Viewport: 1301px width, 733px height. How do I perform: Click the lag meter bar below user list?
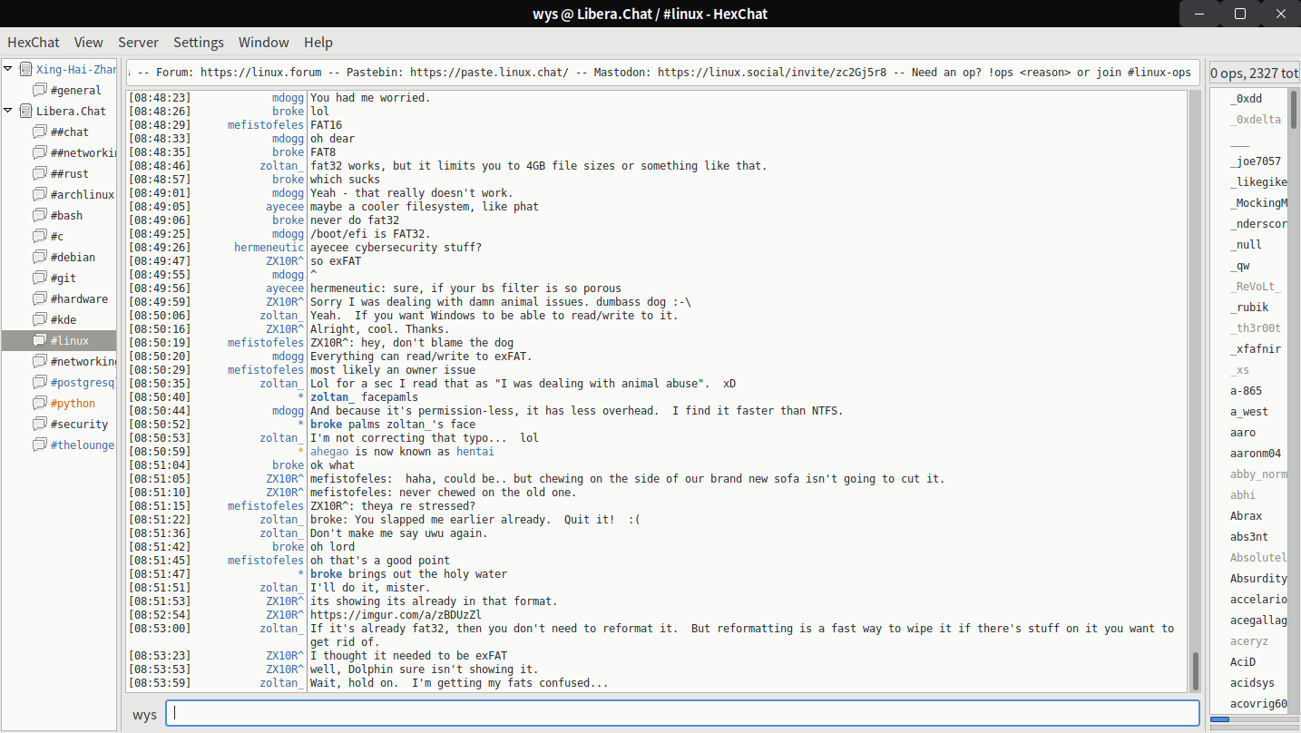1255,720
